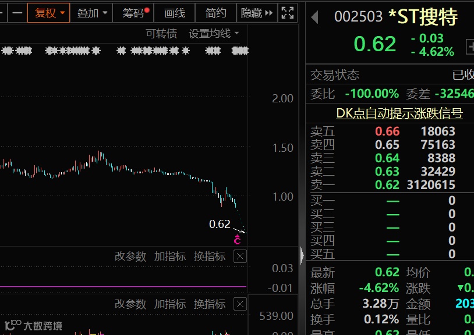
Task: Select the 画线 drawing tool
Action: pyautogui.click(x=175, y=13)
